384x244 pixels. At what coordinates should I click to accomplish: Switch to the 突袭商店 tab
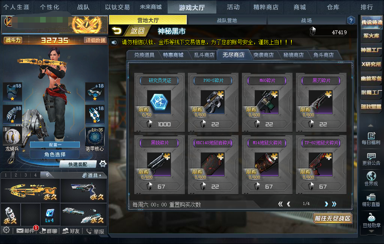tap(264, 55)
